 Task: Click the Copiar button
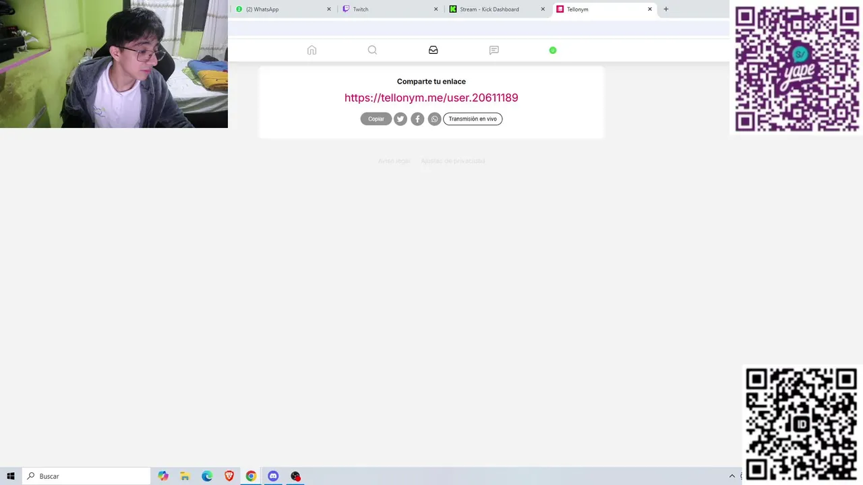tap(376, 119)
